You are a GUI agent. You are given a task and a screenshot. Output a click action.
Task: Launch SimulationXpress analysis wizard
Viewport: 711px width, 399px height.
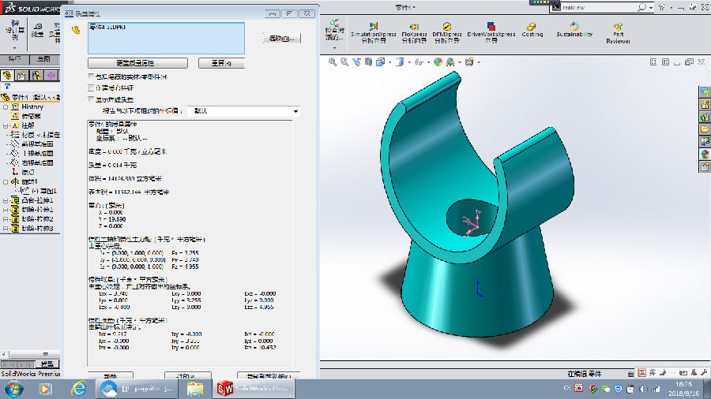[x=374, y=30]
